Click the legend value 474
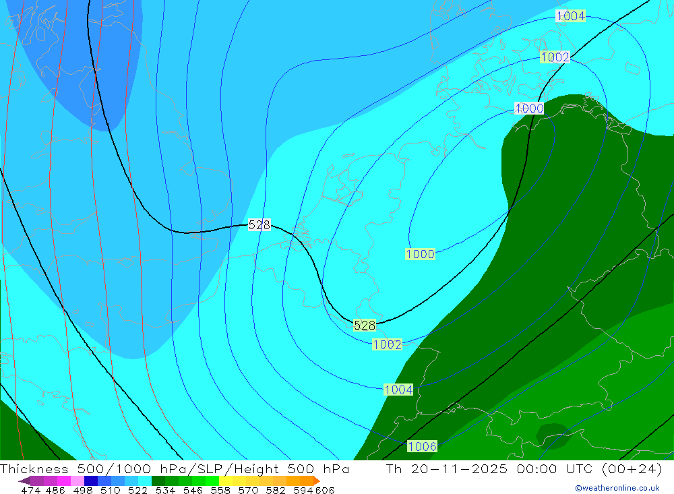 pos(30,490)
